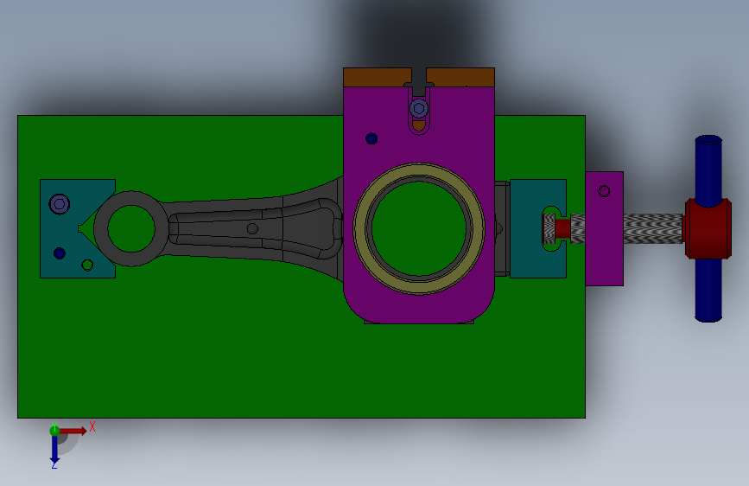Image resolution: width=749 pixels, height=486 pixels.
Task: Select the blue dowel pin on left V-block
Action: point(60,253)
